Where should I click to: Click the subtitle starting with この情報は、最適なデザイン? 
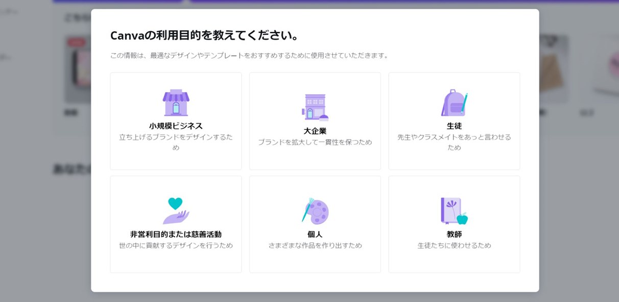tap(250, 55)
